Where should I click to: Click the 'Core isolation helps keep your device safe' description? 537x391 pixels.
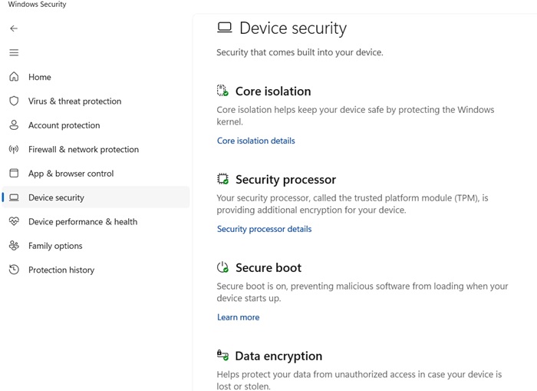[355, 115]
